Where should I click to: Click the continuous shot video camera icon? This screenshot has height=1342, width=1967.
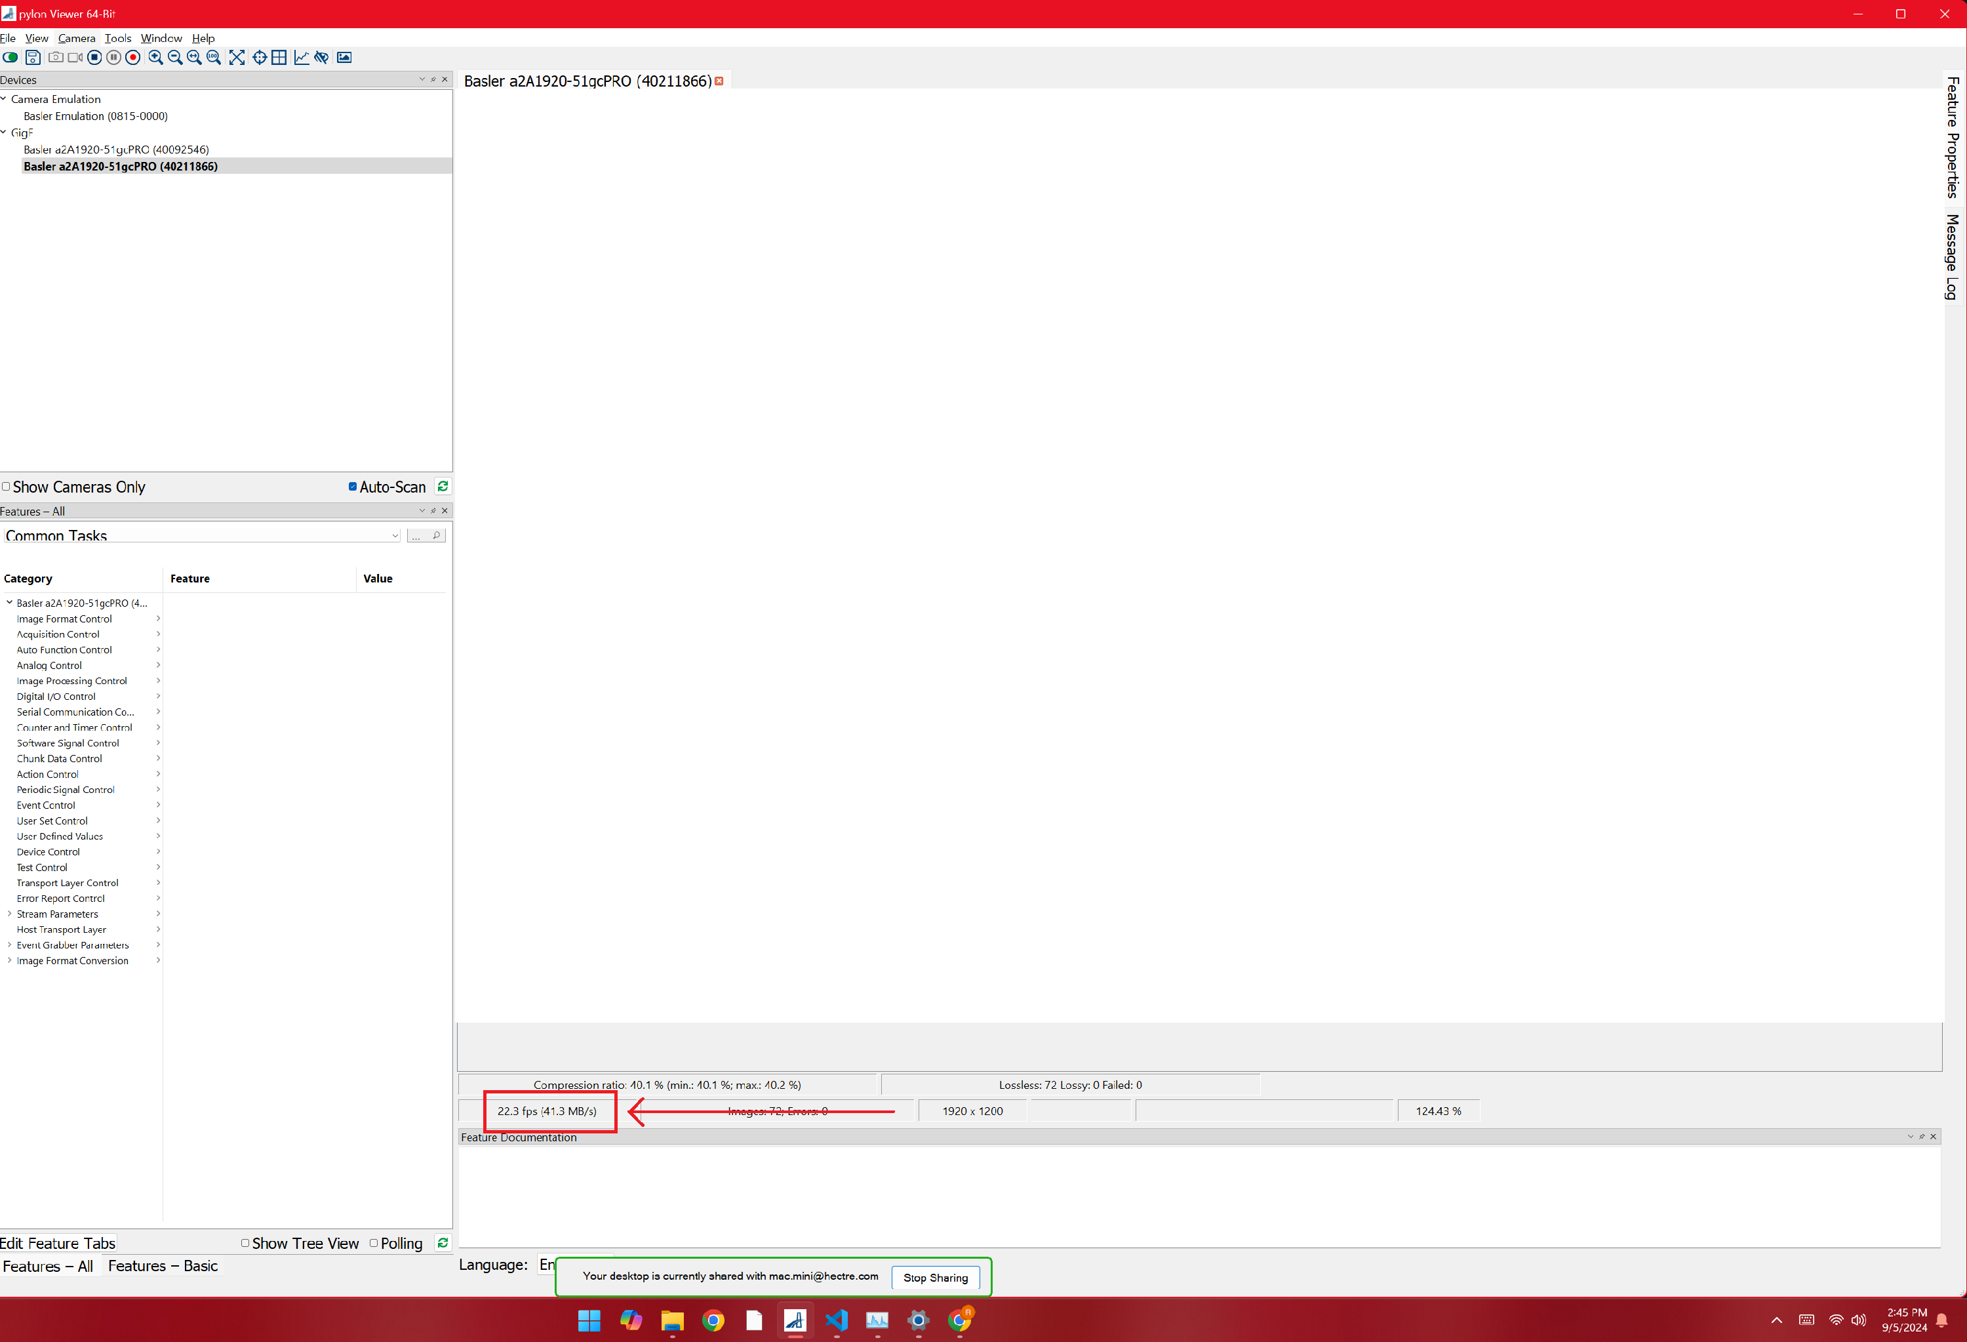tap(75, 58)
